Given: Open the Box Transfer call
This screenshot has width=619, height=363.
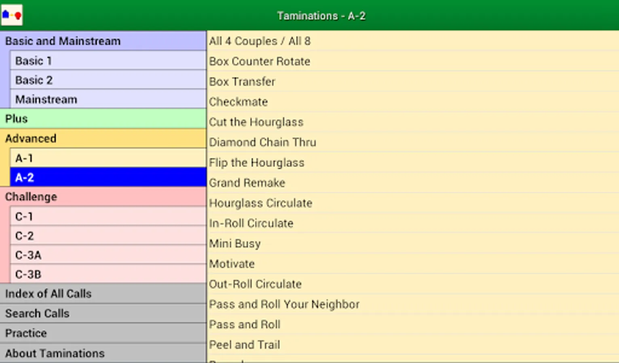Looking at the screenshot, I should coord(413,81).
